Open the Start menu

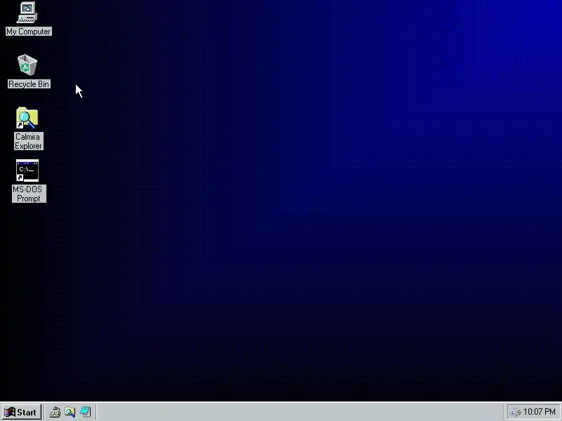click(x=22, y=412)
